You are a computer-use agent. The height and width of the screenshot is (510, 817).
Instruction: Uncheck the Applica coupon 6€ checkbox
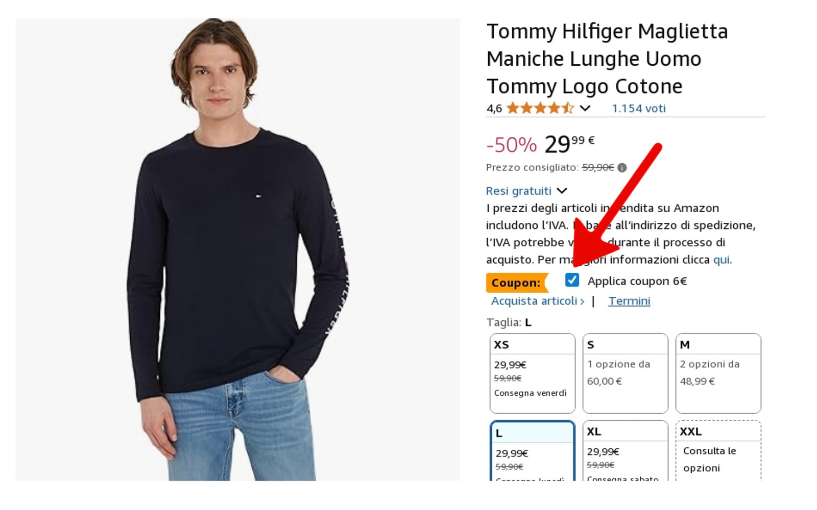point(572,280)
